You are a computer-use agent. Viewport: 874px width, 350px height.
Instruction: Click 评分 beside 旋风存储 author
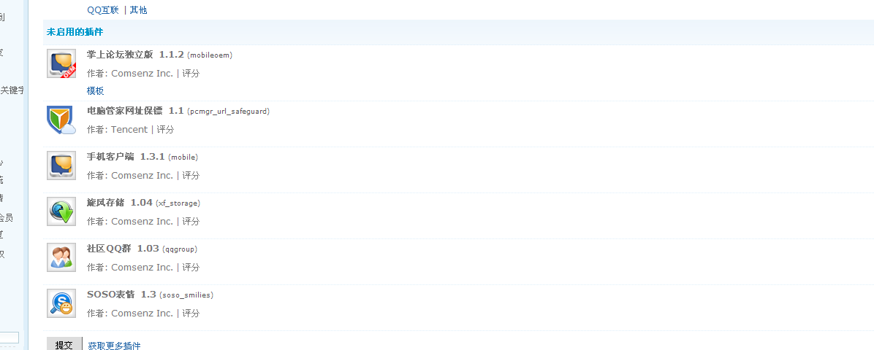[191, 222]
